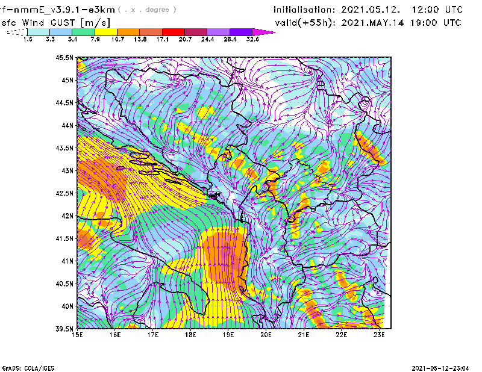Click the white dashed arrow starting the legend

[17, 32]
